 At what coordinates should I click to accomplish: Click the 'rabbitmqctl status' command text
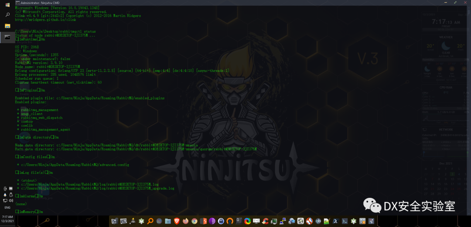click(78, 31)
